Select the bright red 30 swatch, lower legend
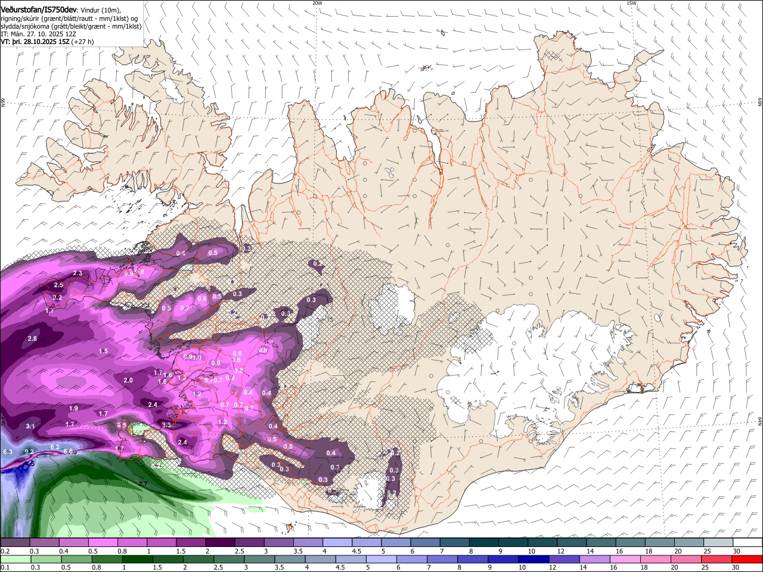763x572 pixels. tap(747, 559)
